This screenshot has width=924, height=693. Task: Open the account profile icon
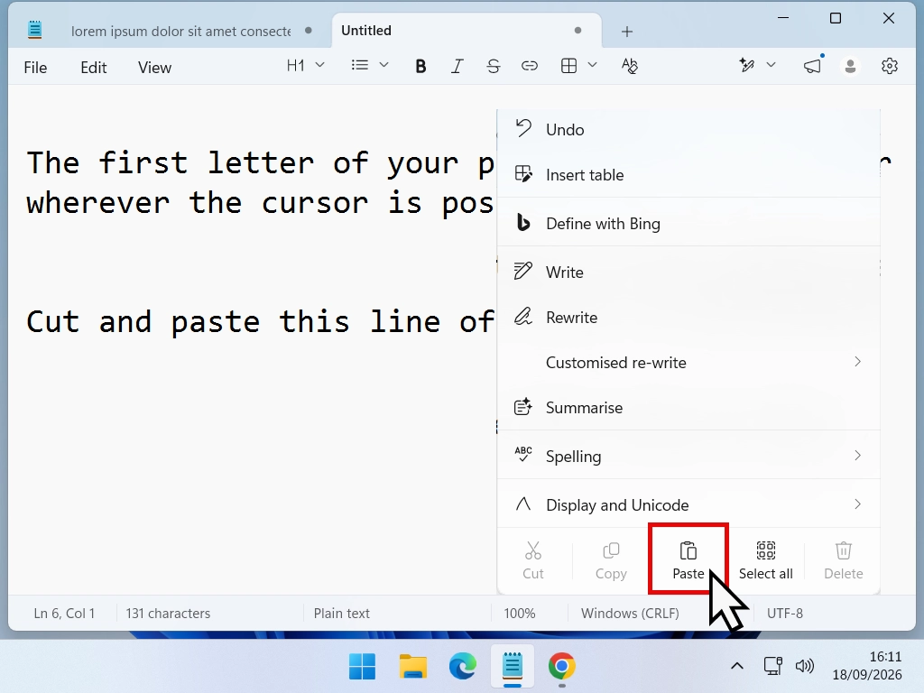(850, 66)
